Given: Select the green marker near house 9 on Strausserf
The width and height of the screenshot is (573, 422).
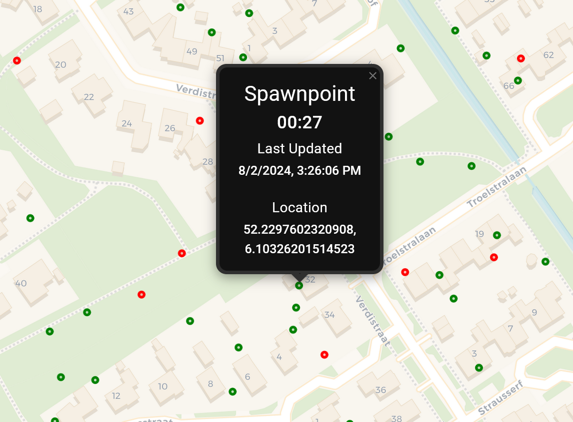Looking at the screenshot, I should pos(479,368).
